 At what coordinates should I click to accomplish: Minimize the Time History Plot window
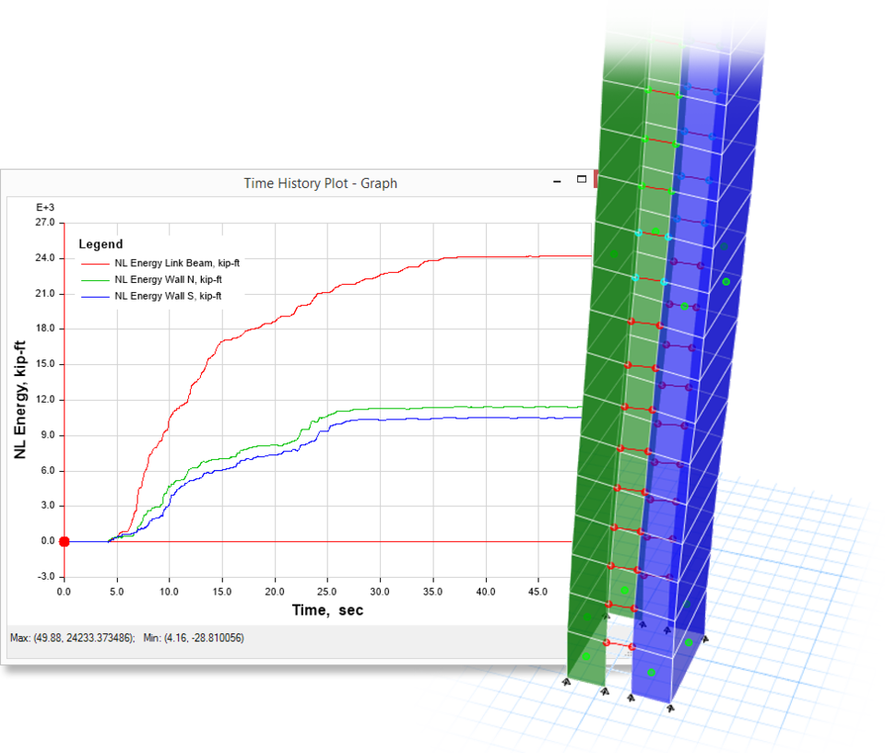pos(556,182)
